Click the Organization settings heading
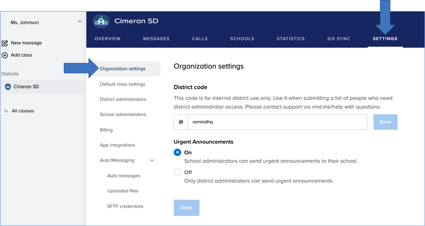Image resolution: width=425 pixels, height=226 pixels. tap(209, 66)
